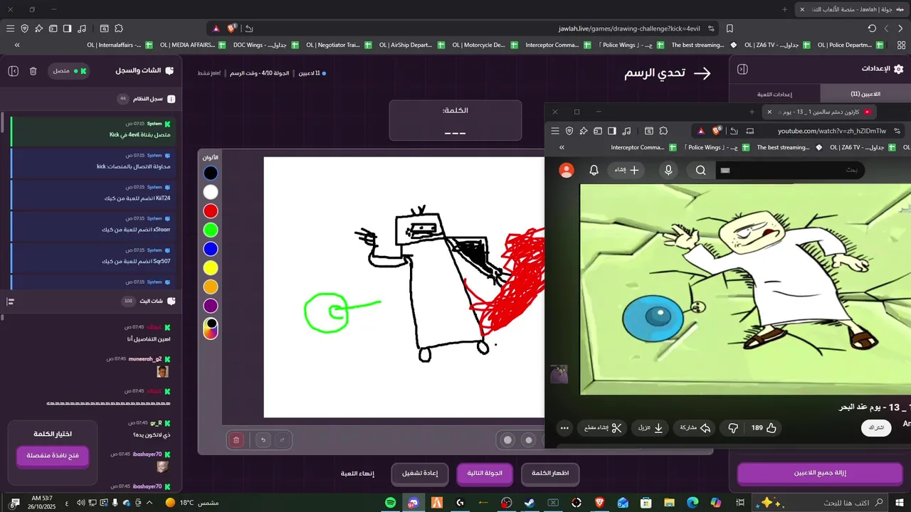
Task: Click الجولة التالية button
Action: coord(485,474)
